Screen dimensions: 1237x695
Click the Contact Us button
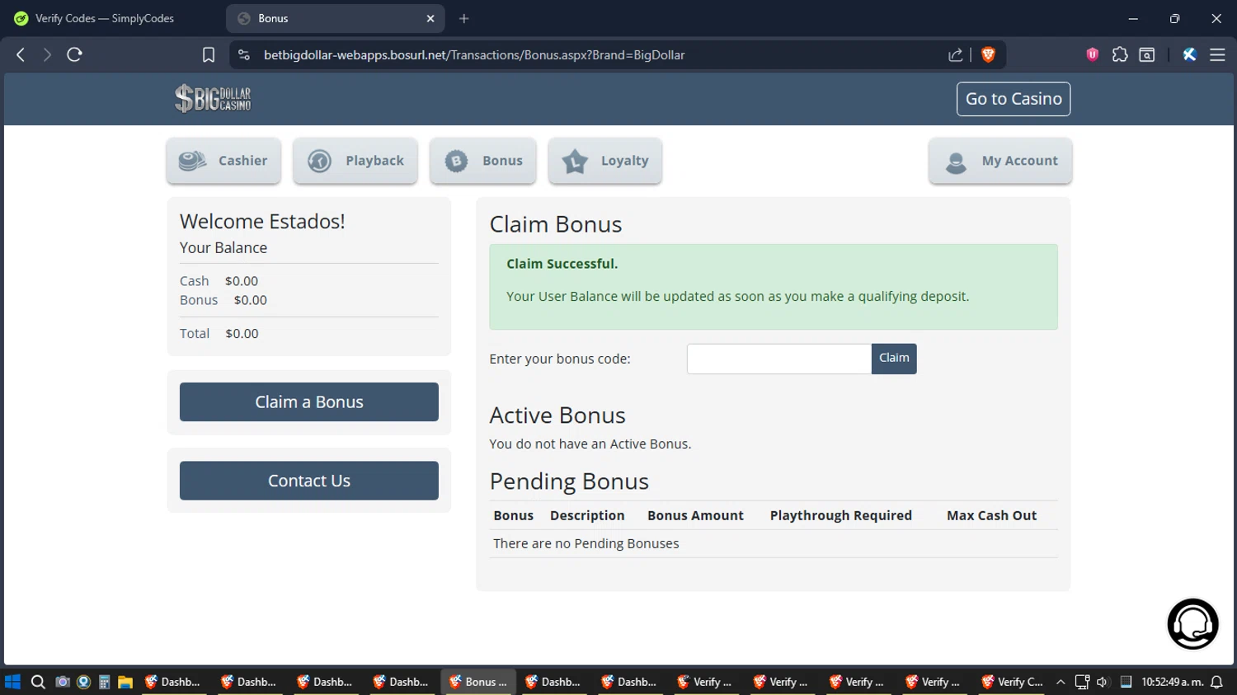pos(309,481)
